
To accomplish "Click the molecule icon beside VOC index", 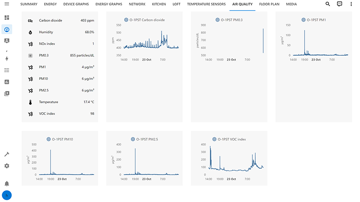I will [30, 114].
